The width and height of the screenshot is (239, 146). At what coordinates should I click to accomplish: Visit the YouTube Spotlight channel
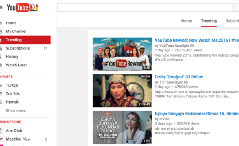coord(174,46)
